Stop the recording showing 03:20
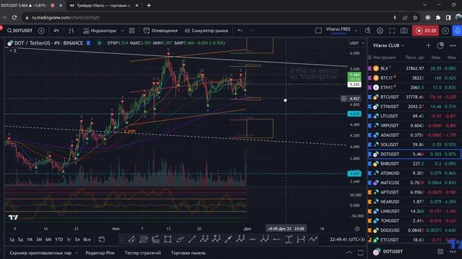 pos(425,30)
